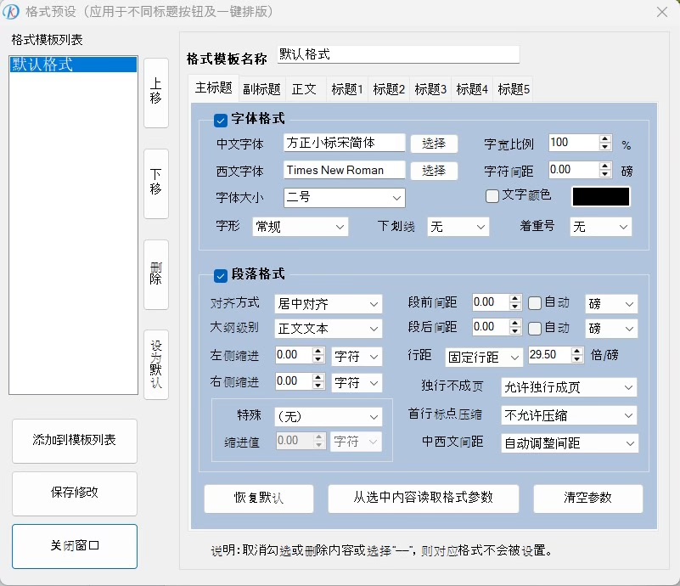This screenshot has height=586, width=680.
Task: Click 添加到模板列表 button
Action: tap(75, 441)
